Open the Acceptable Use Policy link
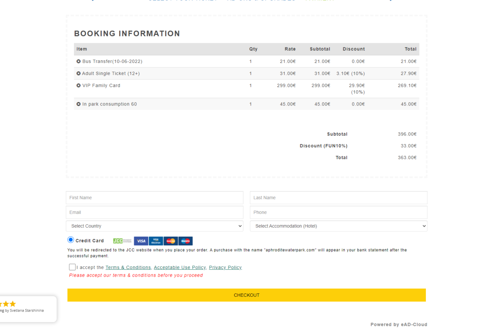Screen dimensions: 493x329 (x=180, y=268)
